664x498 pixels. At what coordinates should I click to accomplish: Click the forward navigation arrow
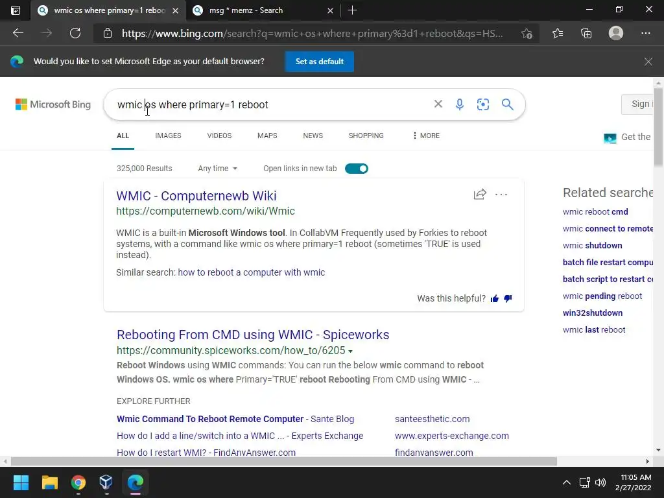[47, 33]
